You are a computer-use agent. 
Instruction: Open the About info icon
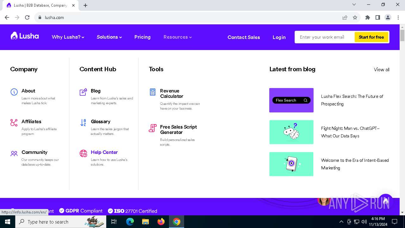pyautogui.click(x=14, y=92)
